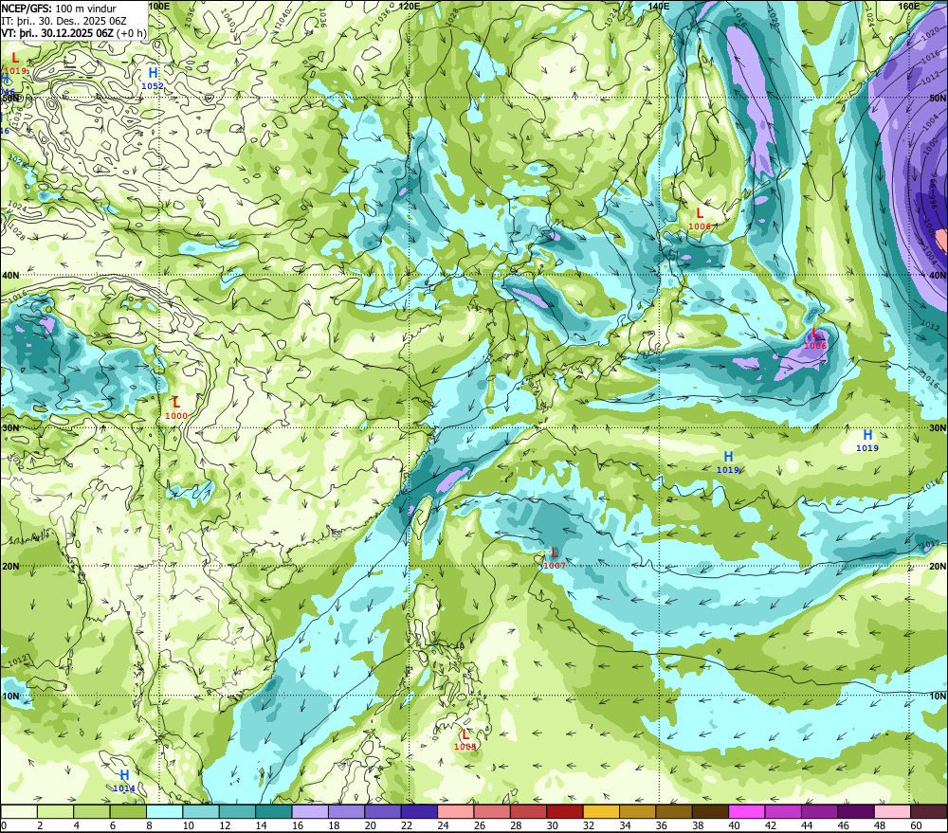Screen dimensions: 948x833
Task: Click the L 1005 low pressure marker
Action: [x=465, y=739]
